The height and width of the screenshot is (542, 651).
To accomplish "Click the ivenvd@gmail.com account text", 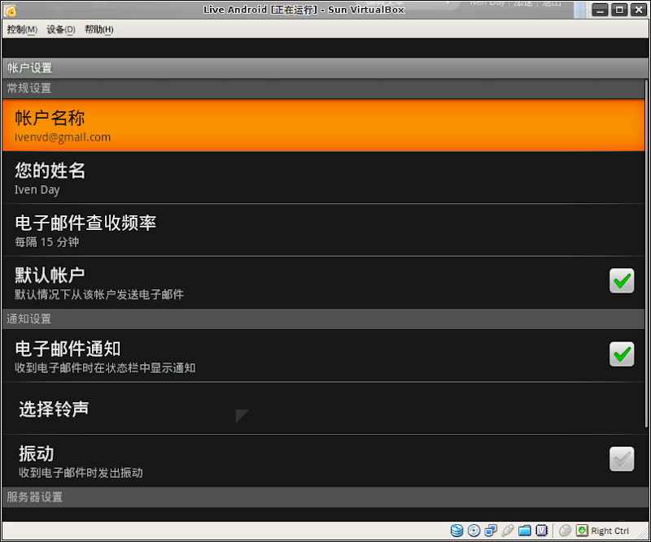I will tap(63, 137).
